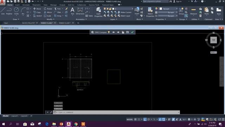225x127 pixels.
Task: Switch to BLOCK PALLETE drawing tab
Action: point(28,23)
